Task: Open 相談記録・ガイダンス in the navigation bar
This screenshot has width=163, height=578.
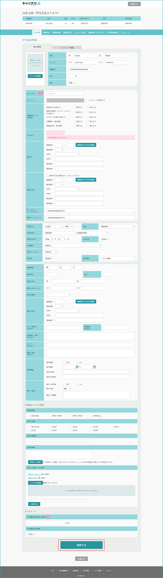Action: (x=96, y=32)
